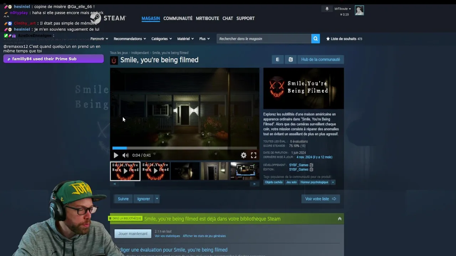Viewport: 456px width, 256px height.
Task: Click the Suivre button
Action: tap(123, 199)
